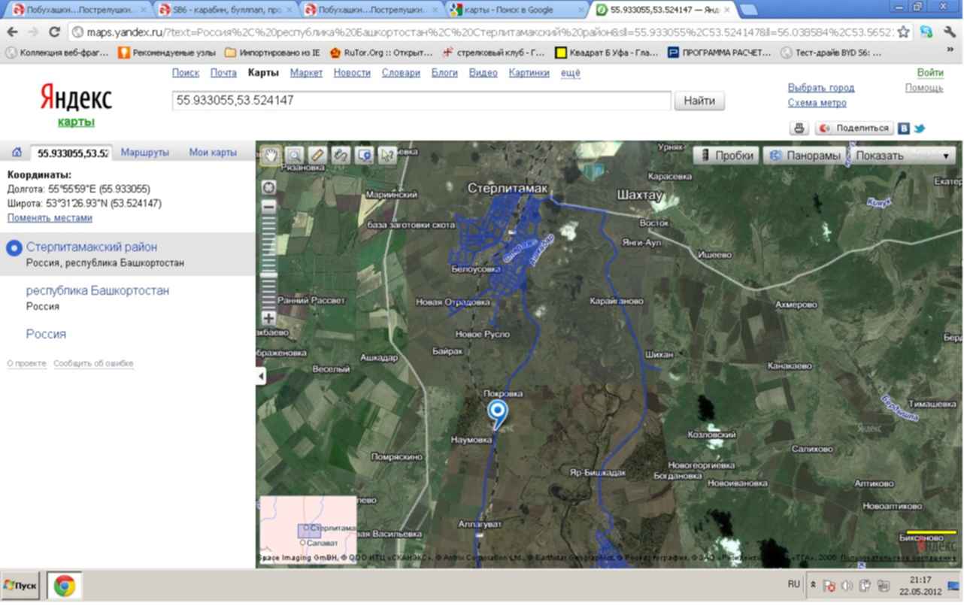Select the hand pan tool on map
Image resolution: width=964 pixels, height=606 pixels.
[270, 155]
